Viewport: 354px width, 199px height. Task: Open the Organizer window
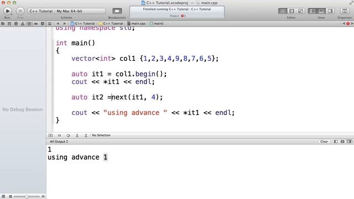pos(345,11)
